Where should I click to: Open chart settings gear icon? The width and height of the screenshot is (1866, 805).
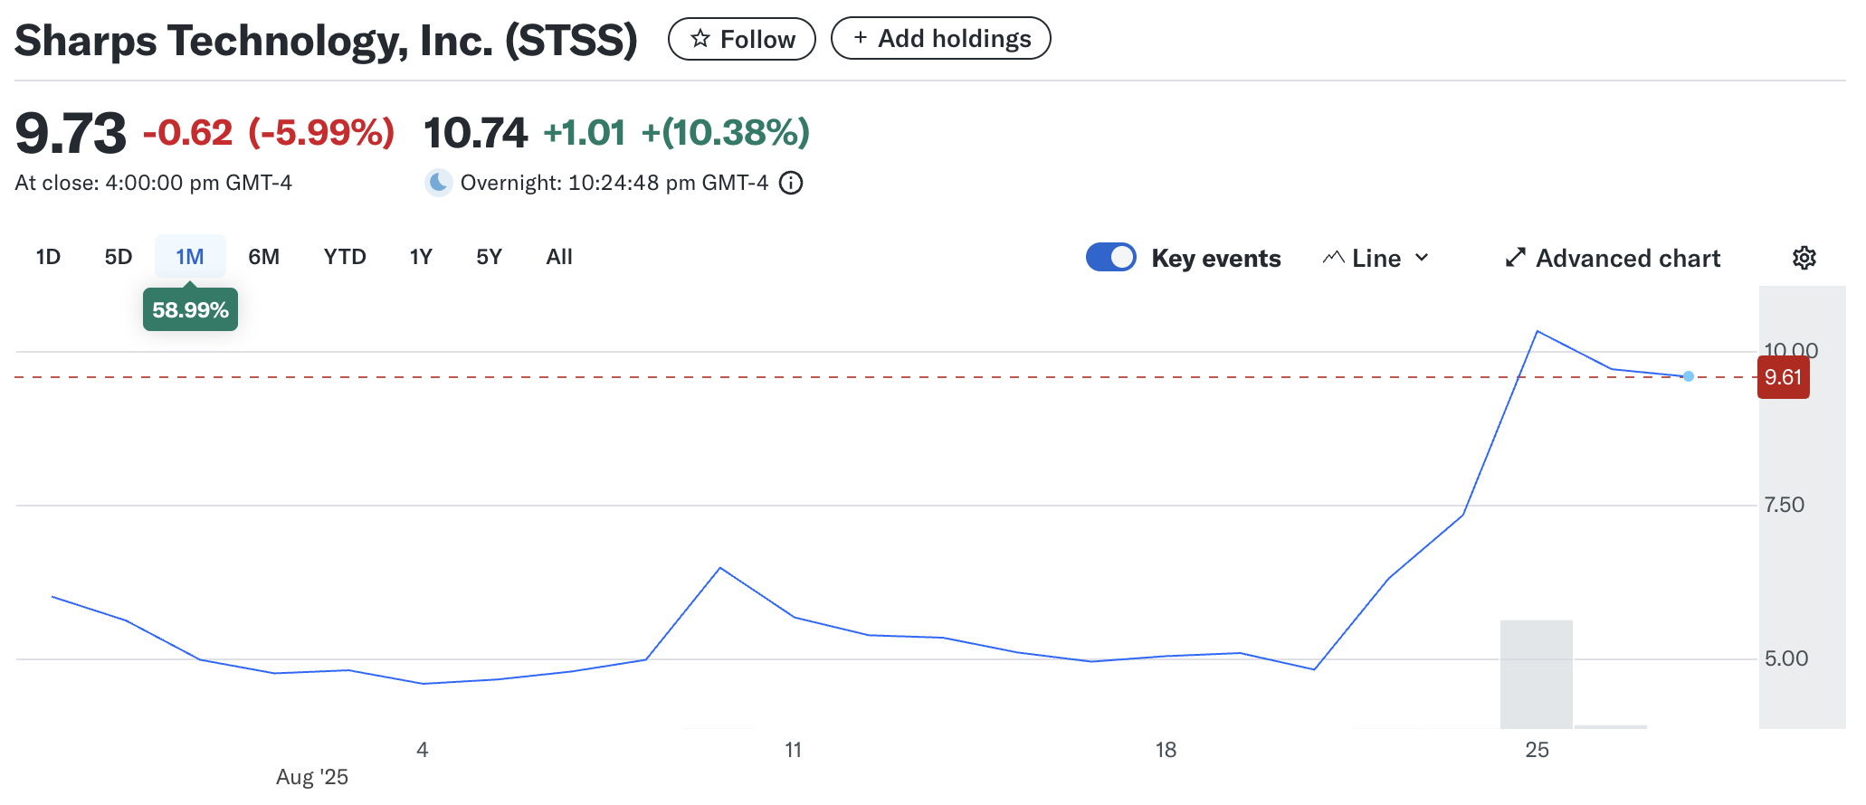[1804, 258]
